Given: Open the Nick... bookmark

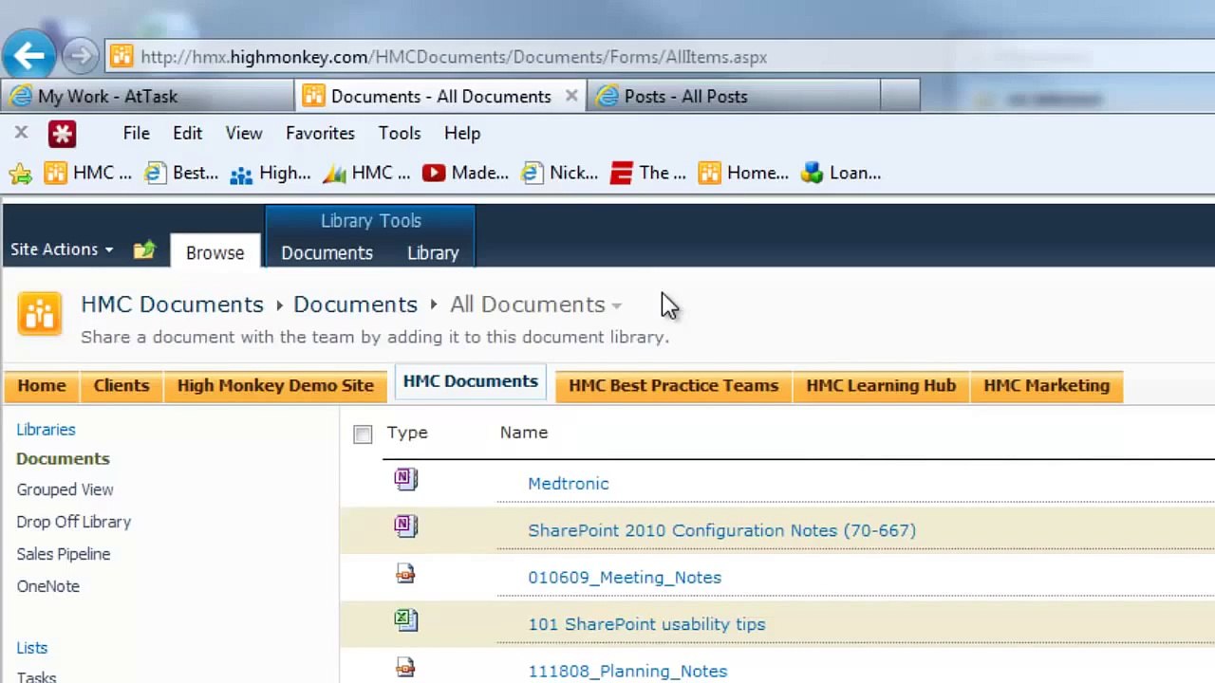Looking at the screenshot, I should pos(560,174).
